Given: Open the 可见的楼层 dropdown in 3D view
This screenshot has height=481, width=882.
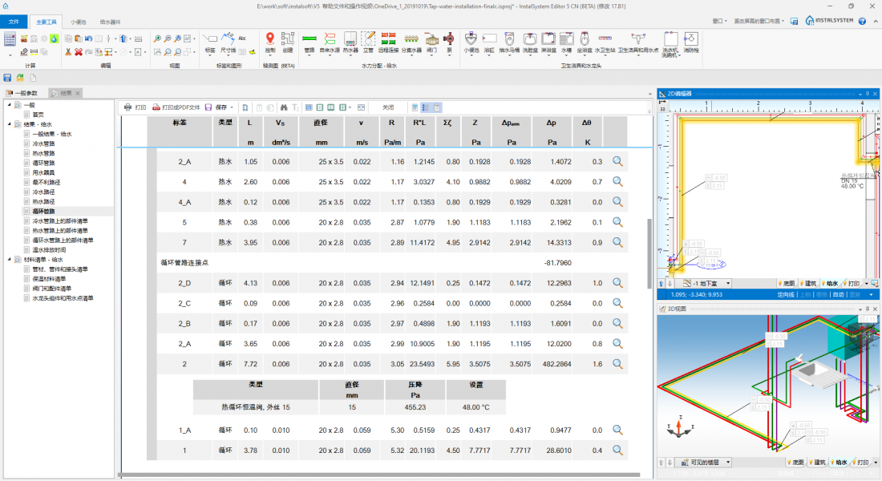Looking at the screenshot, I should (x=728, y=463).
